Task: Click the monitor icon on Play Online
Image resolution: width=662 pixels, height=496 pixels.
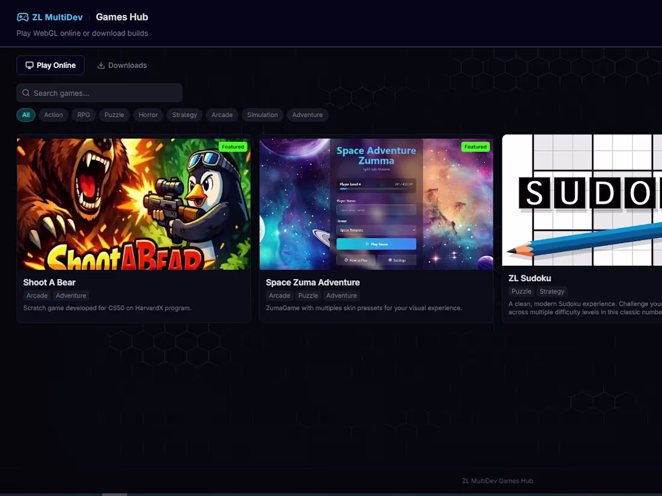Action: tap(29, 65)
